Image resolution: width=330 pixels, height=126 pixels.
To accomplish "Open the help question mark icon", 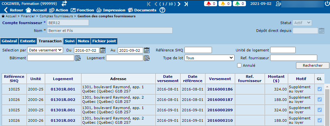I will coord(162,10).
